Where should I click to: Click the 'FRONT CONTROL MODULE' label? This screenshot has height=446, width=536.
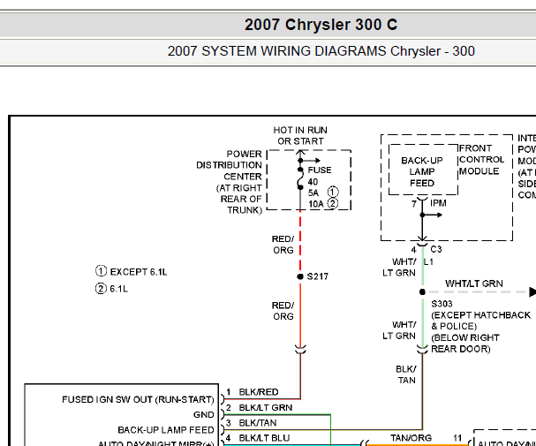(481, 160)
